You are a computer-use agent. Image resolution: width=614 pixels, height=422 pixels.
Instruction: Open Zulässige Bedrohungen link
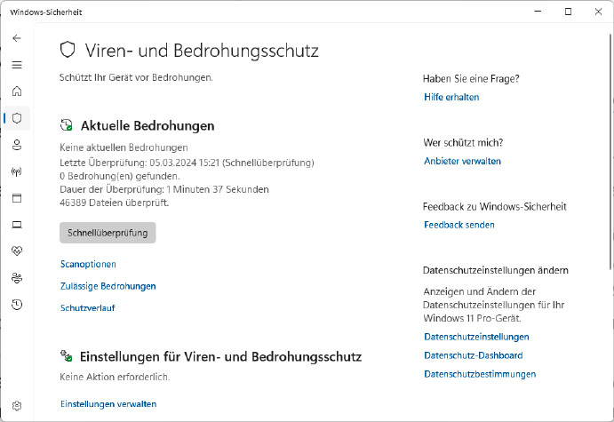108,286
